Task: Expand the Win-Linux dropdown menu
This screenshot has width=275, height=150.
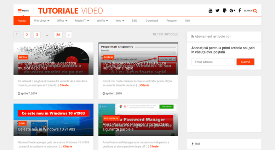Action: (x=41, y=21)
